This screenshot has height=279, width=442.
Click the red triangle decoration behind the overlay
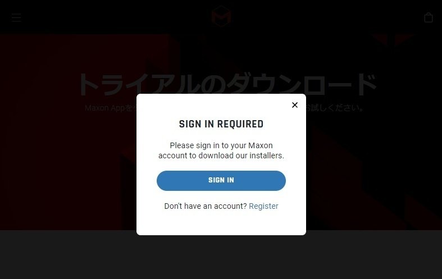pos(393,39)
